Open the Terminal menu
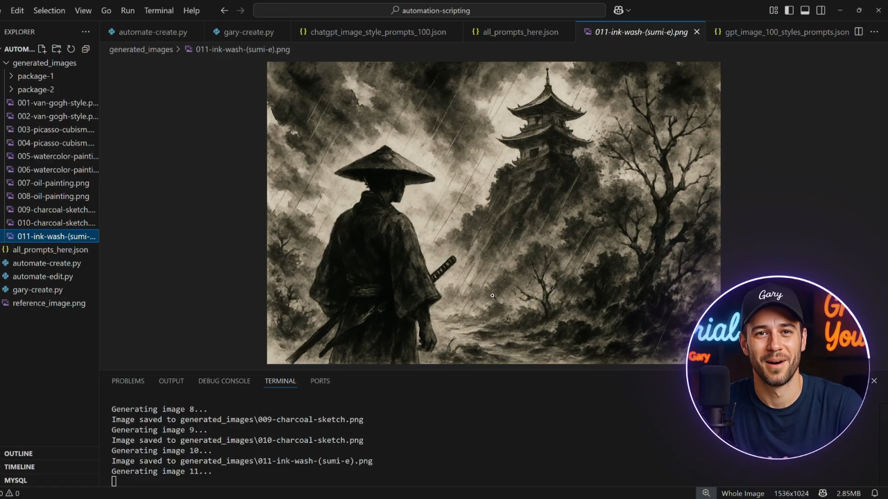This screenshot has width=888, height=499. point(159,10)
